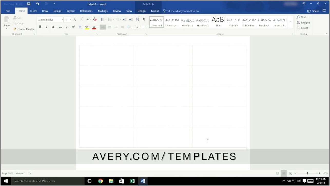The image size is (330, 186).
Task: Open the font size dropdown
Action: click(x=71, y=19)
